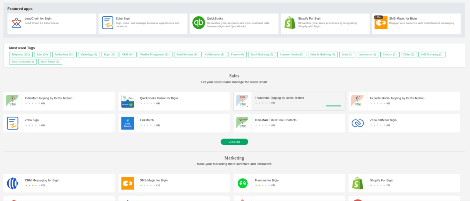Viewport: 470px width, 201px height.
Task: Click the Email Marketing (5) tag
Action: click(262, 54)
